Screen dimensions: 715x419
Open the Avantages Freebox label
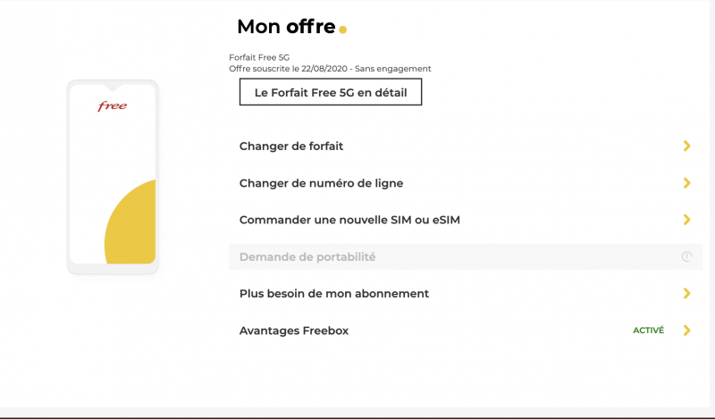294,331
